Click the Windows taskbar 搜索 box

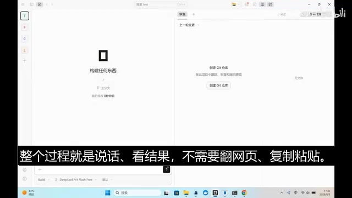137,193
